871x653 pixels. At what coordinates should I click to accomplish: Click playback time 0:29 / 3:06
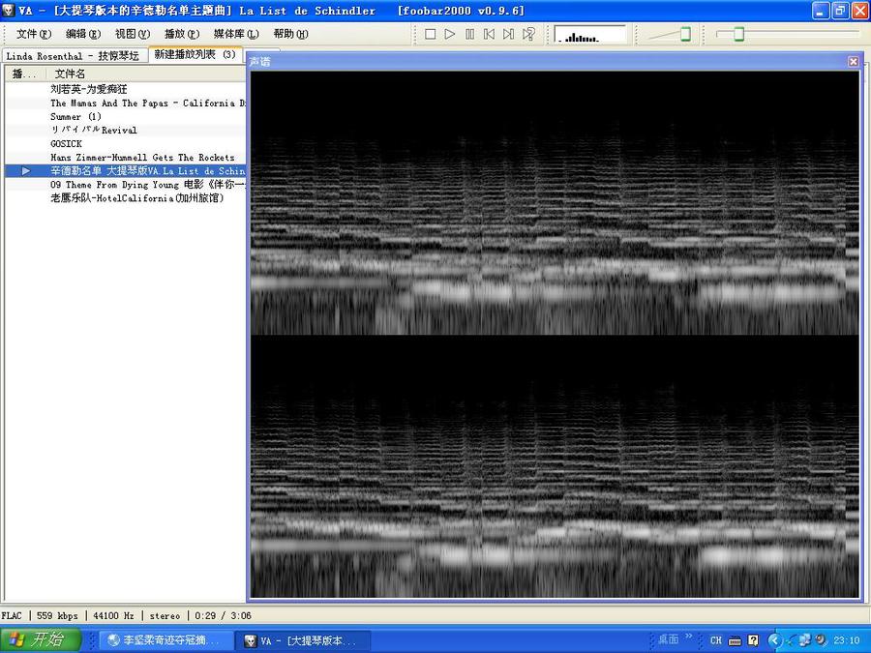click(223, 616)
